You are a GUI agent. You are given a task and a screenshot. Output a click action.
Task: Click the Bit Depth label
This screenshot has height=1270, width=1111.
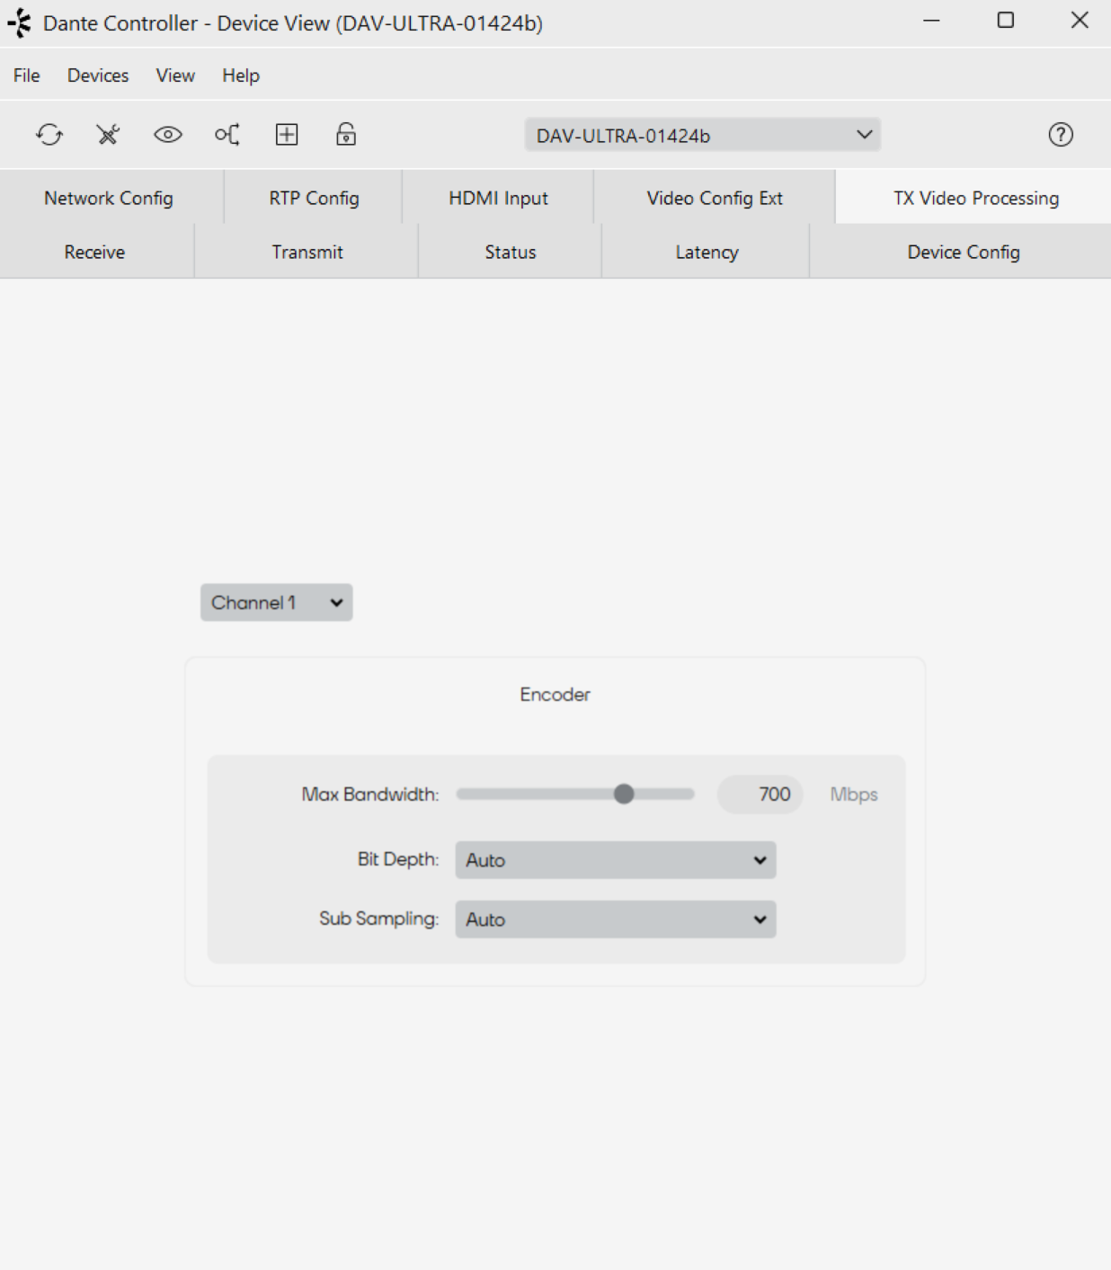[x=398, y=859]
